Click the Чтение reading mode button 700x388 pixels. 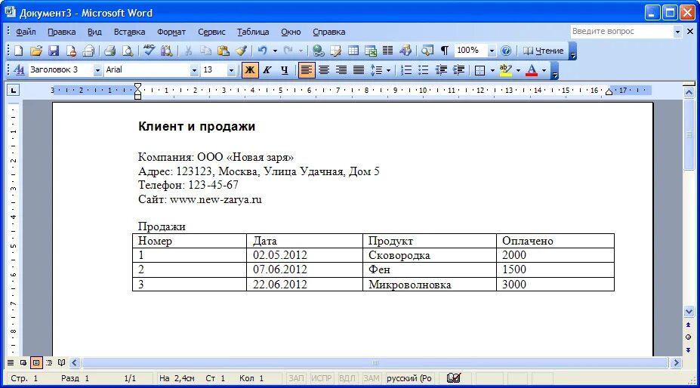point(543,51)
